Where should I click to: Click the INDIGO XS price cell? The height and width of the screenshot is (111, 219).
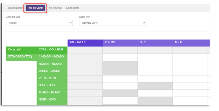click(x=120, y=57)
